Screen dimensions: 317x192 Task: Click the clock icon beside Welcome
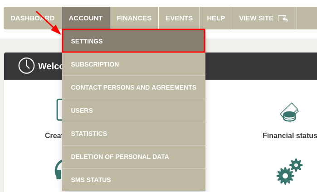[x=26, y=66]
